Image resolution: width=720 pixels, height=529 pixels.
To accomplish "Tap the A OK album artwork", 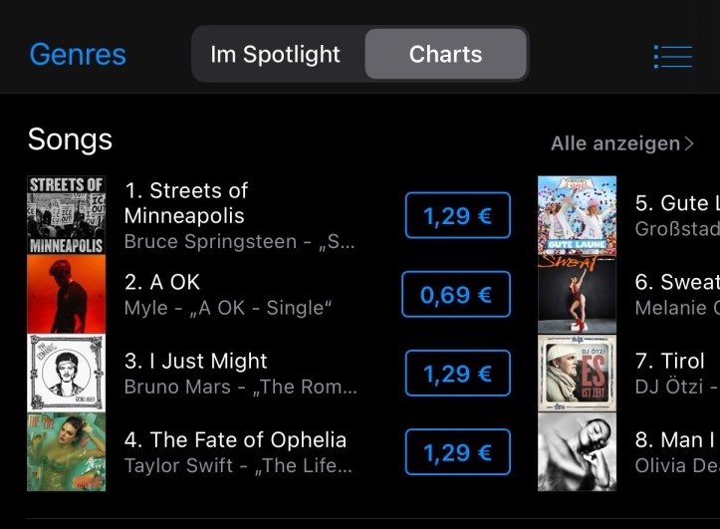I will (66, 294).
